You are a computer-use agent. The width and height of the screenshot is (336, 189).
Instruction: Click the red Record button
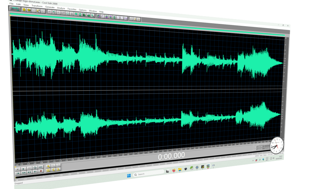click(x=41, y=171)
